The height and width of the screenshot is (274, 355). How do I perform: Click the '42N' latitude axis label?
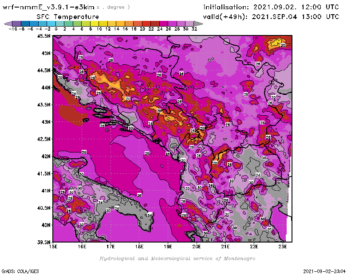(x=46, y=157)
